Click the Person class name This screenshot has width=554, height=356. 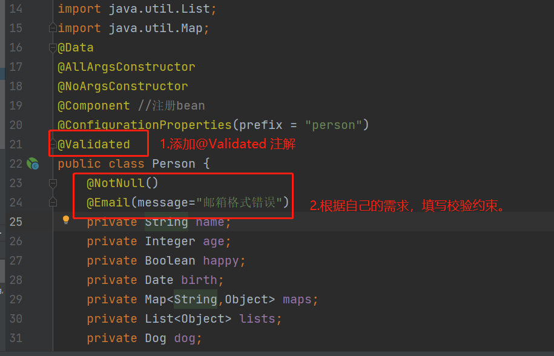click(173, 163)
